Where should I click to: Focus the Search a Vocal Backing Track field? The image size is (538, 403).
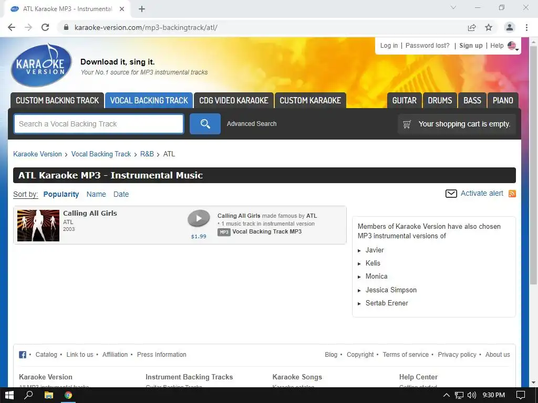(x=99, y=124)
